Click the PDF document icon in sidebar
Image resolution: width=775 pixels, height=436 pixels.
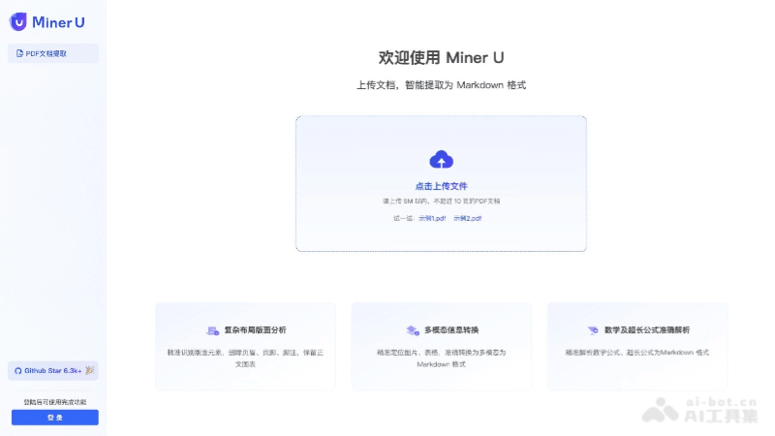tap(19, 53)
